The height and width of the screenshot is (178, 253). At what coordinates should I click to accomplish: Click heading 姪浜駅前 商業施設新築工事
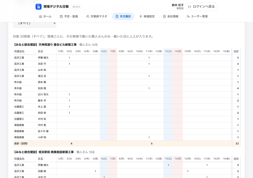[x=56, y=152]
